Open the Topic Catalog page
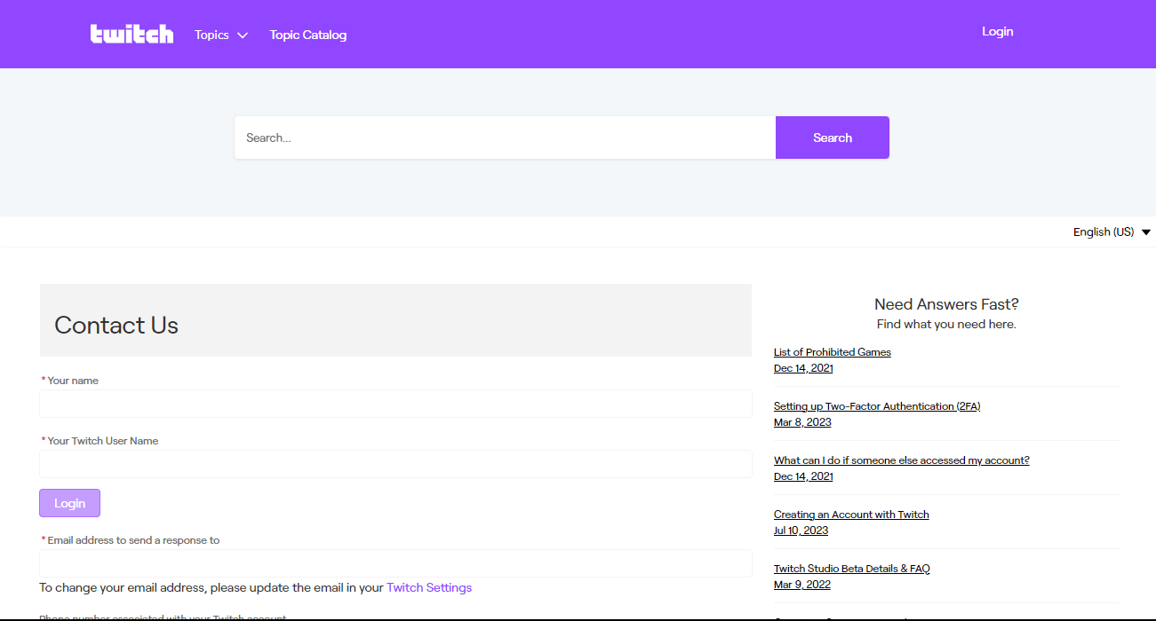1156x621 pixels. point(308,35)
